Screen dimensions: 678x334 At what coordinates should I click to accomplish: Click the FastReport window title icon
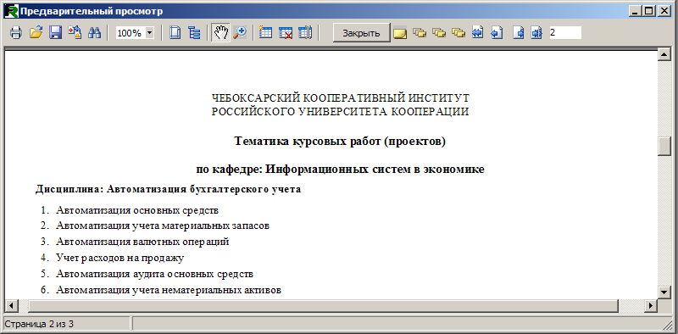coord(11,11)
